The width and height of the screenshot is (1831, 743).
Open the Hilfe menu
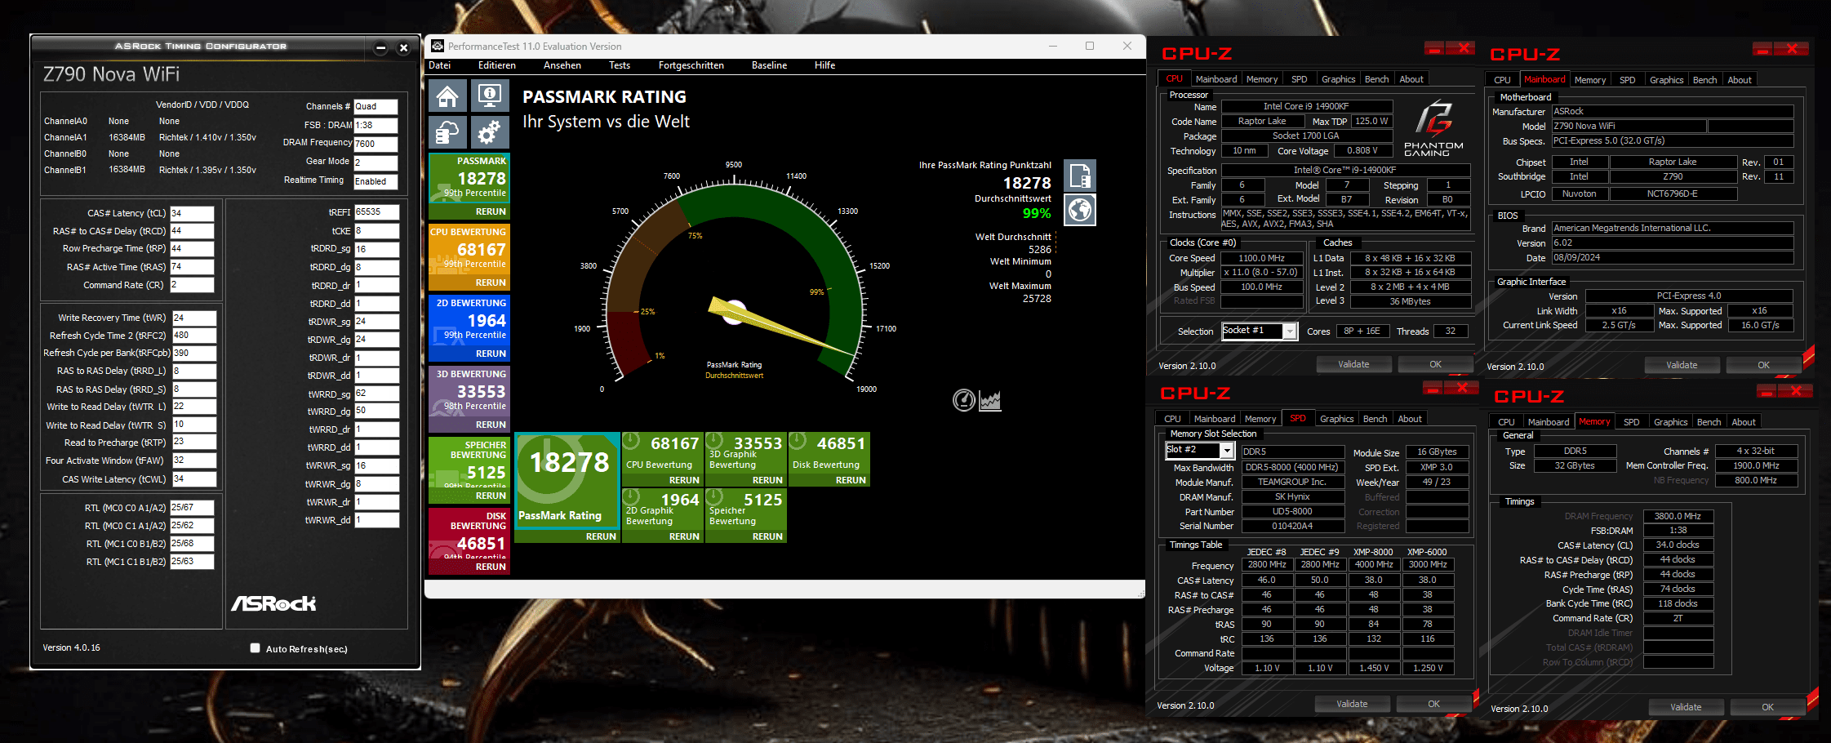coord(824,65)
